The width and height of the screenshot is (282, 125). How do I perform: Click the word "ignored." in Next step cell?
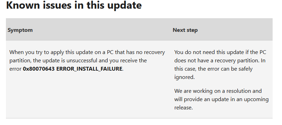[184, 77]
